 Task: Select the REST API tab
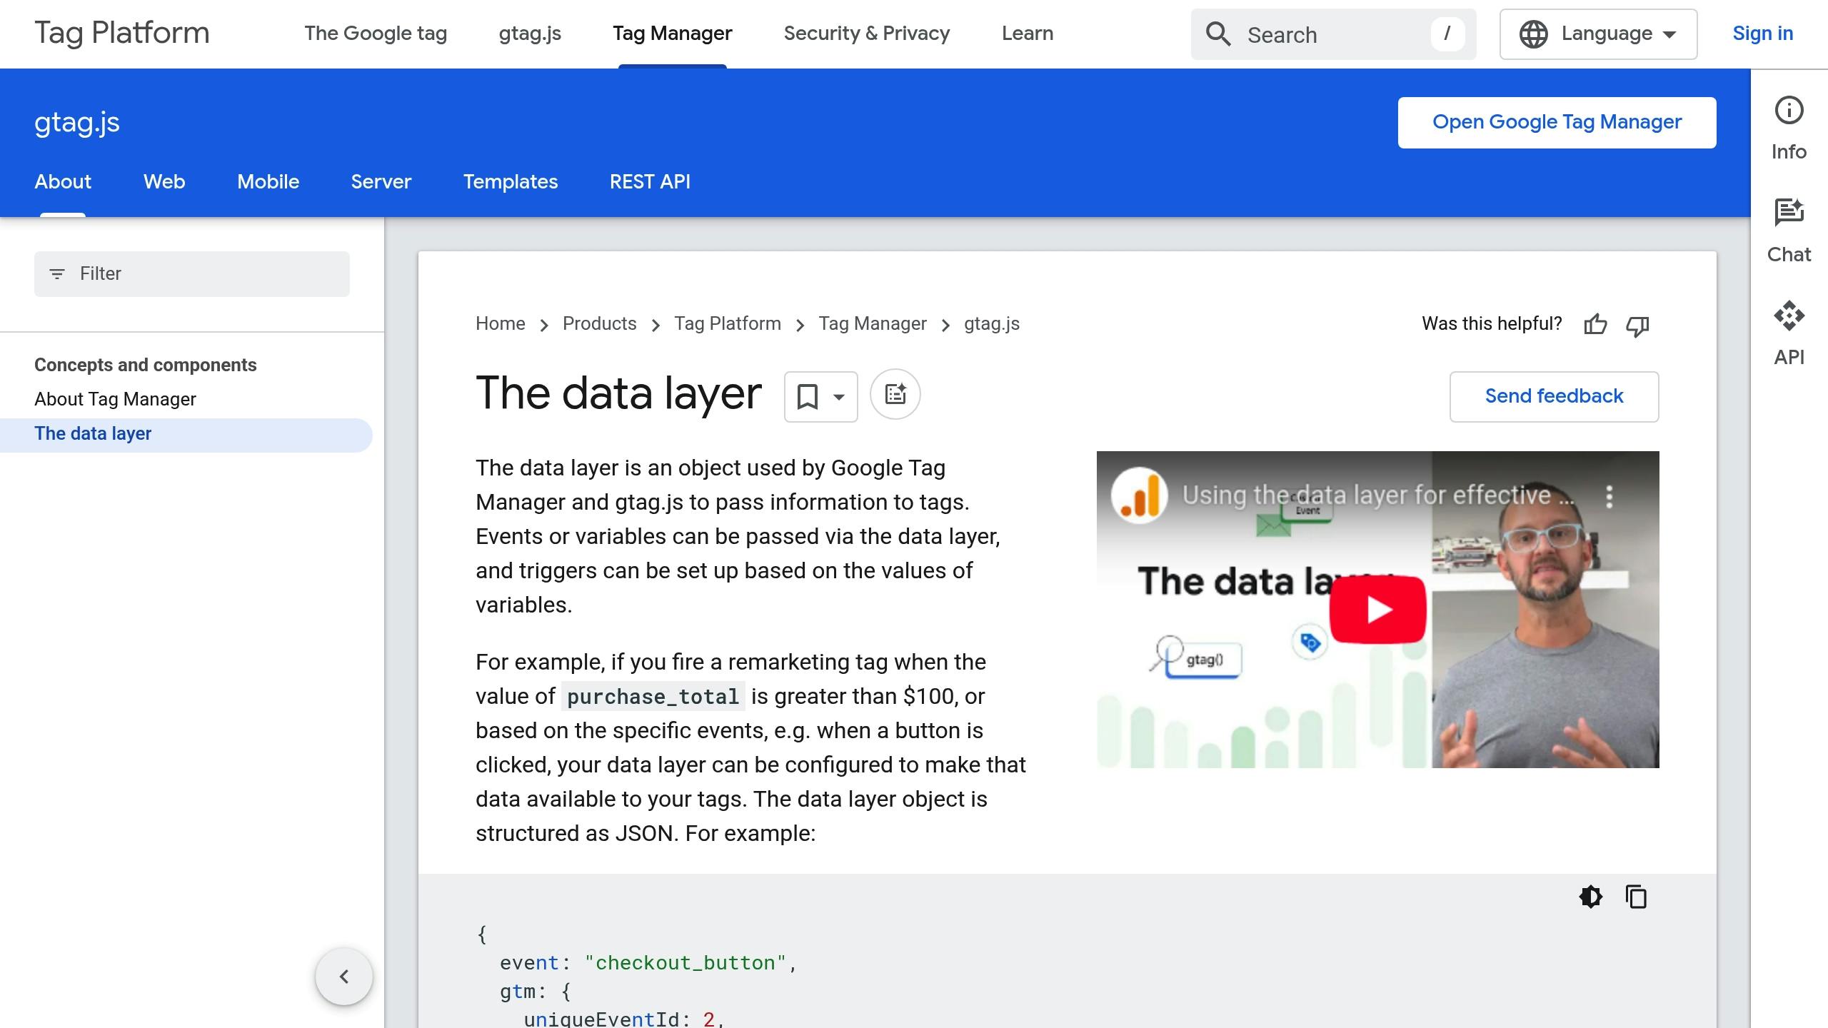tap(650, 181)
